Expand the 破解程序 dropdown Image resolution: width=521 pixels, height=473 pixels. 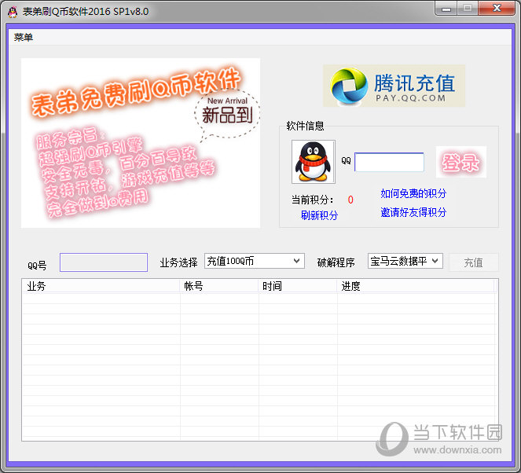click(x=405, y=261)
